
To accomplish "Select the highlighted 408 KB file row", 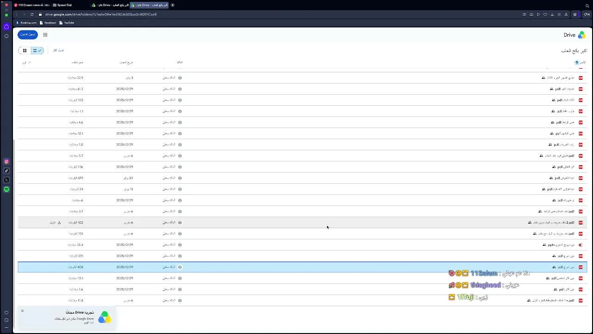I will (x=303, y=267).
